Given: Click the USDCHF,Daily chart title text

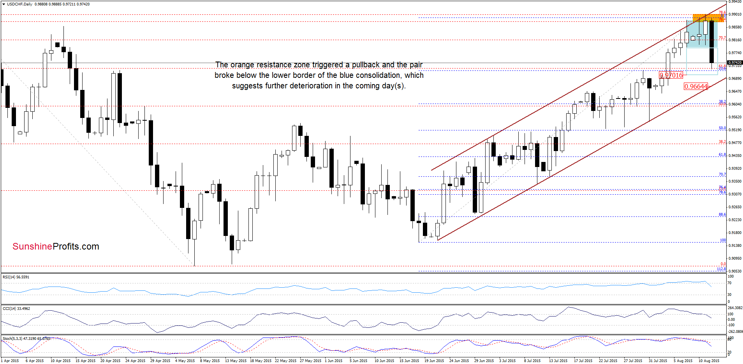Looking at the screenshot, I should point(19,4).
